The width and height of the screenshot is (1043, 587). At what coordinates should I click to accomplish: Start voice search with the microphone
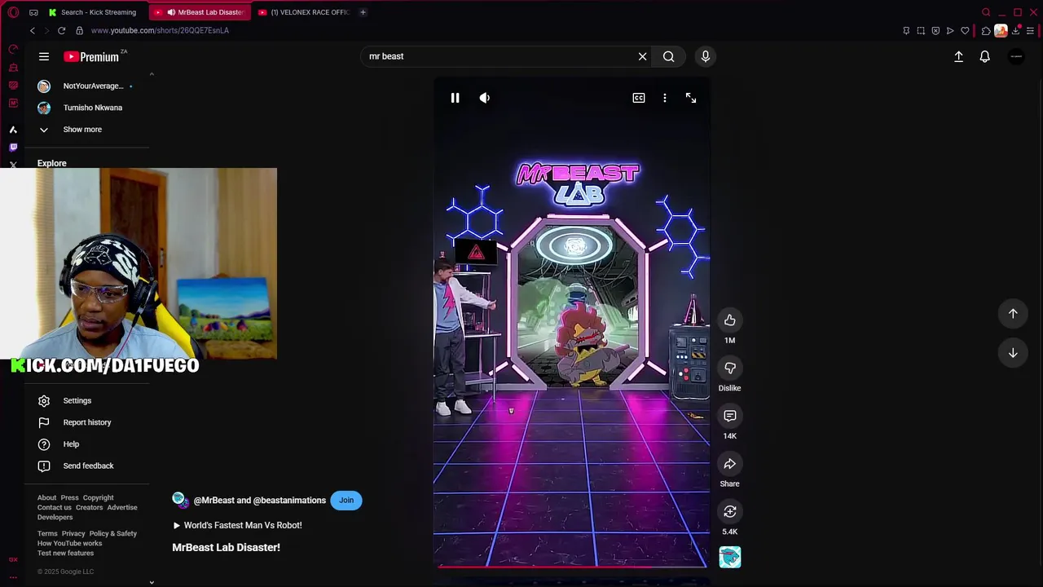[x=706, y=56]
